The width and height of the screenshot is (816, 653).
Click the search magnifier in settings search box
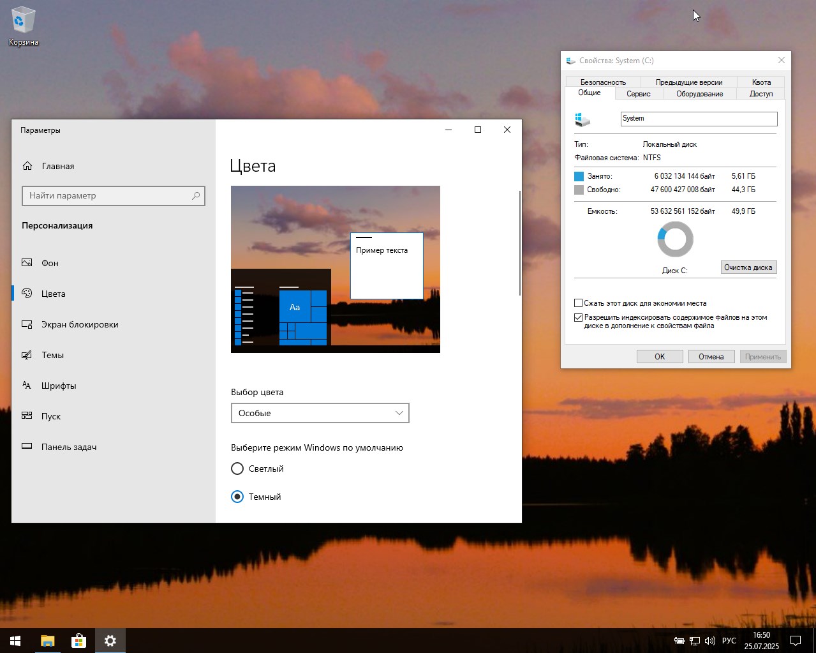coord(196,196)
